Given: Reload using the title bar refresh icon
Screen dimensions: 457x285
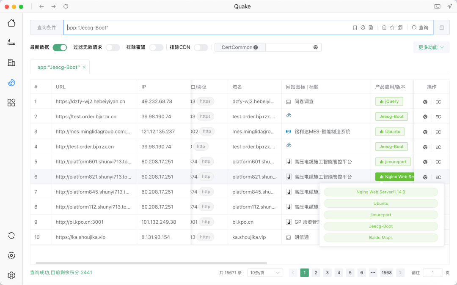Looking at the screenshot, I should click(66, 6).
